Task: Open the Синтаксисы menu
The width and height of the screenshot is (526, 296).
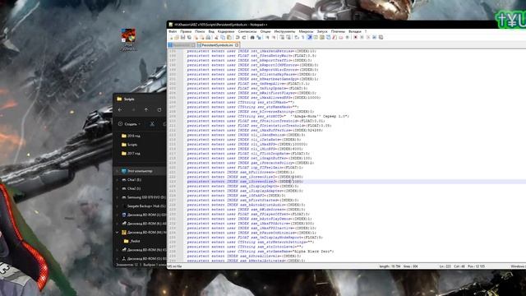Action: (247, 31)
